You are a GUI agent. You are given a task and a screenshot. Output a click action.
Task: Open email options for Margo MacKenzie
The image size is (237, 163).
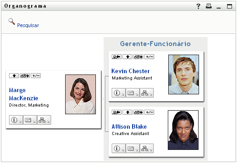click(x=30, y=120)
